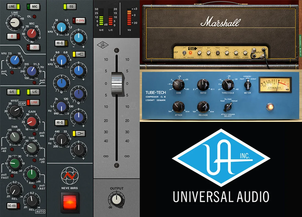This screenshot has height=217, width=302.
Task: Click the Neve logo above 88RS label
Action: point(70,176)
